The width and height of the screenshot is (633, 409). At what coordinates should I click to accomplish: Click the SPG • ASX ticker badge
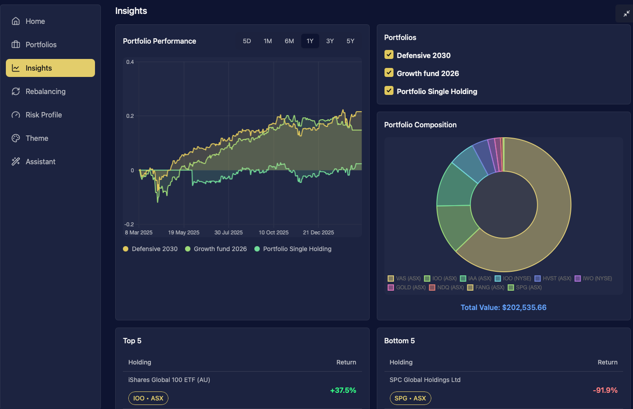[410, 398]
